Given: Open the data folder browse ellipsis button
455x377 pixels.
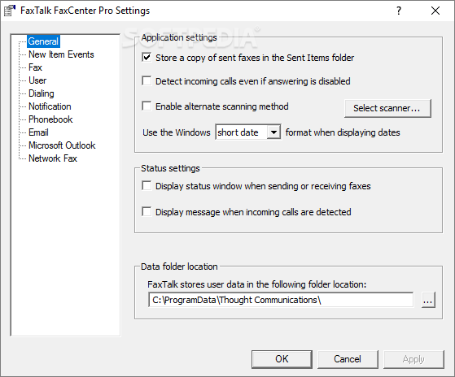Looking at the screenshot, I should pos(428,300).
